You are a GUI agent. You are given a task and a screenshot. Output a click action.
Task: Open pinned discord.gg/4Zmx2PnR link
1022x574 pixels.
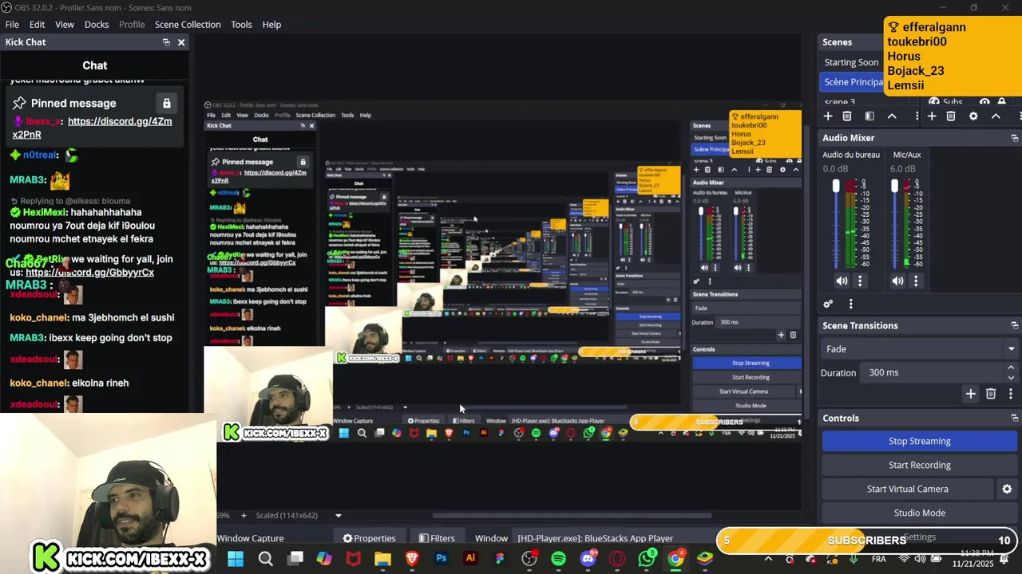pos(93,128)
